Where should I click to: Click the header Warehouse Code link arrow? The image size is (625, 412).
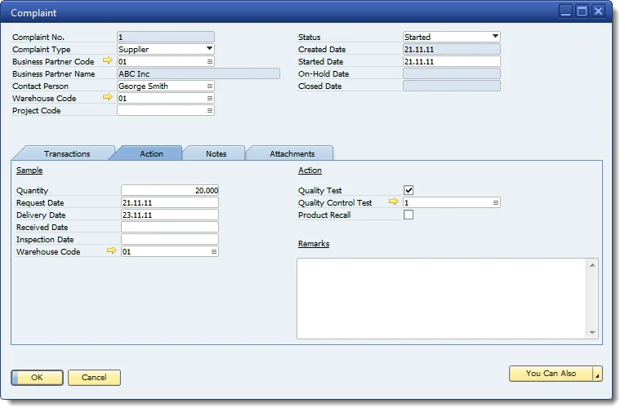pos(108,98)
